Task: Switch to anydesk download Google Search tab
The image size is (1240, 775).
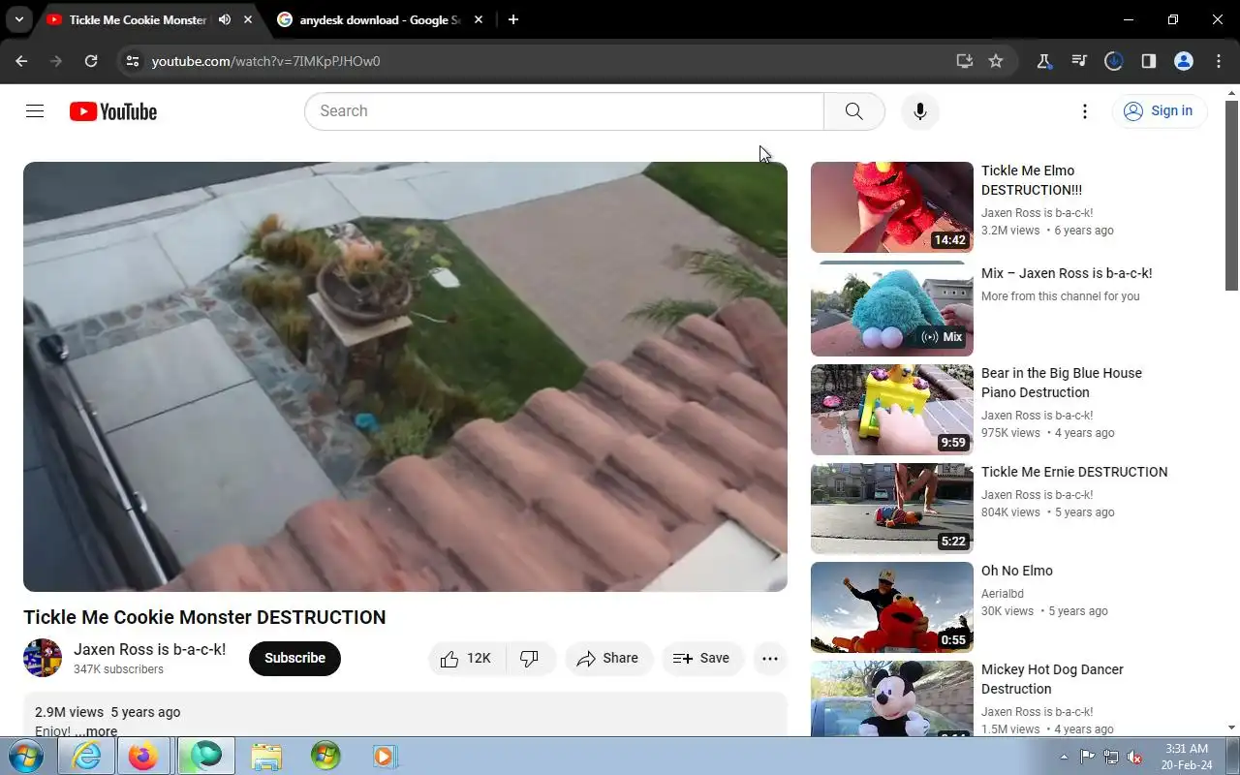Action: click(x=381, y=19)
